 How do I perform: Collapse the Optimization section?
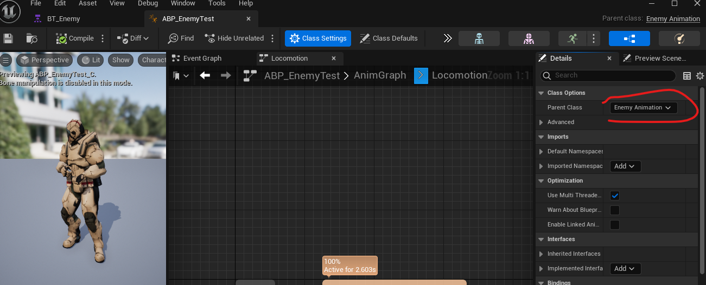(541, 180)
